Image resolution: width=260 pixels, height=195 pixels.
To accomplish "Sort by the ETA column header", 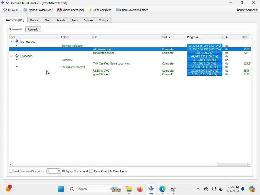I will [232, 37].
